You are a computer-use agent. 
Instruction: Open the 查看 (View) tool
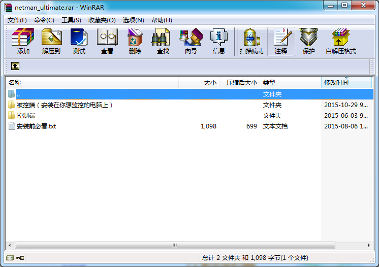click(107, 41)
